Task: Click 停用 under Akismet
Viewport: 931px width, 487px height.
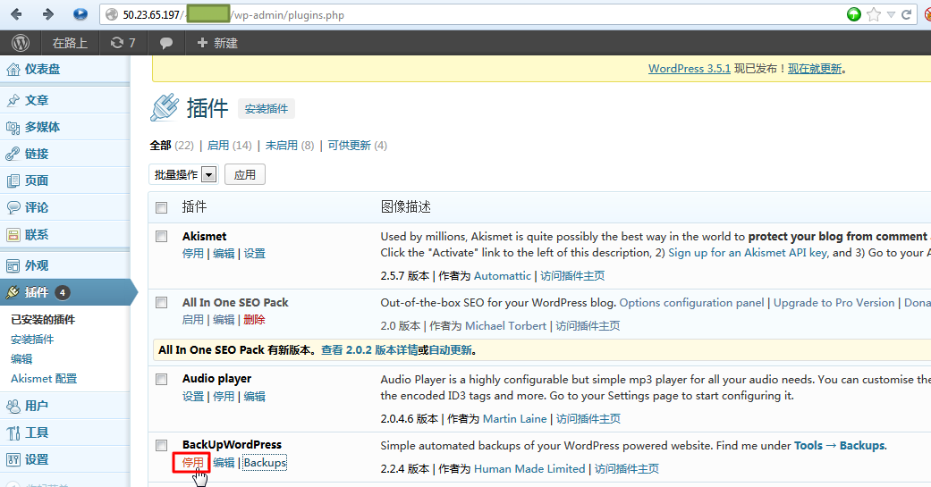Action: point(193,253)
